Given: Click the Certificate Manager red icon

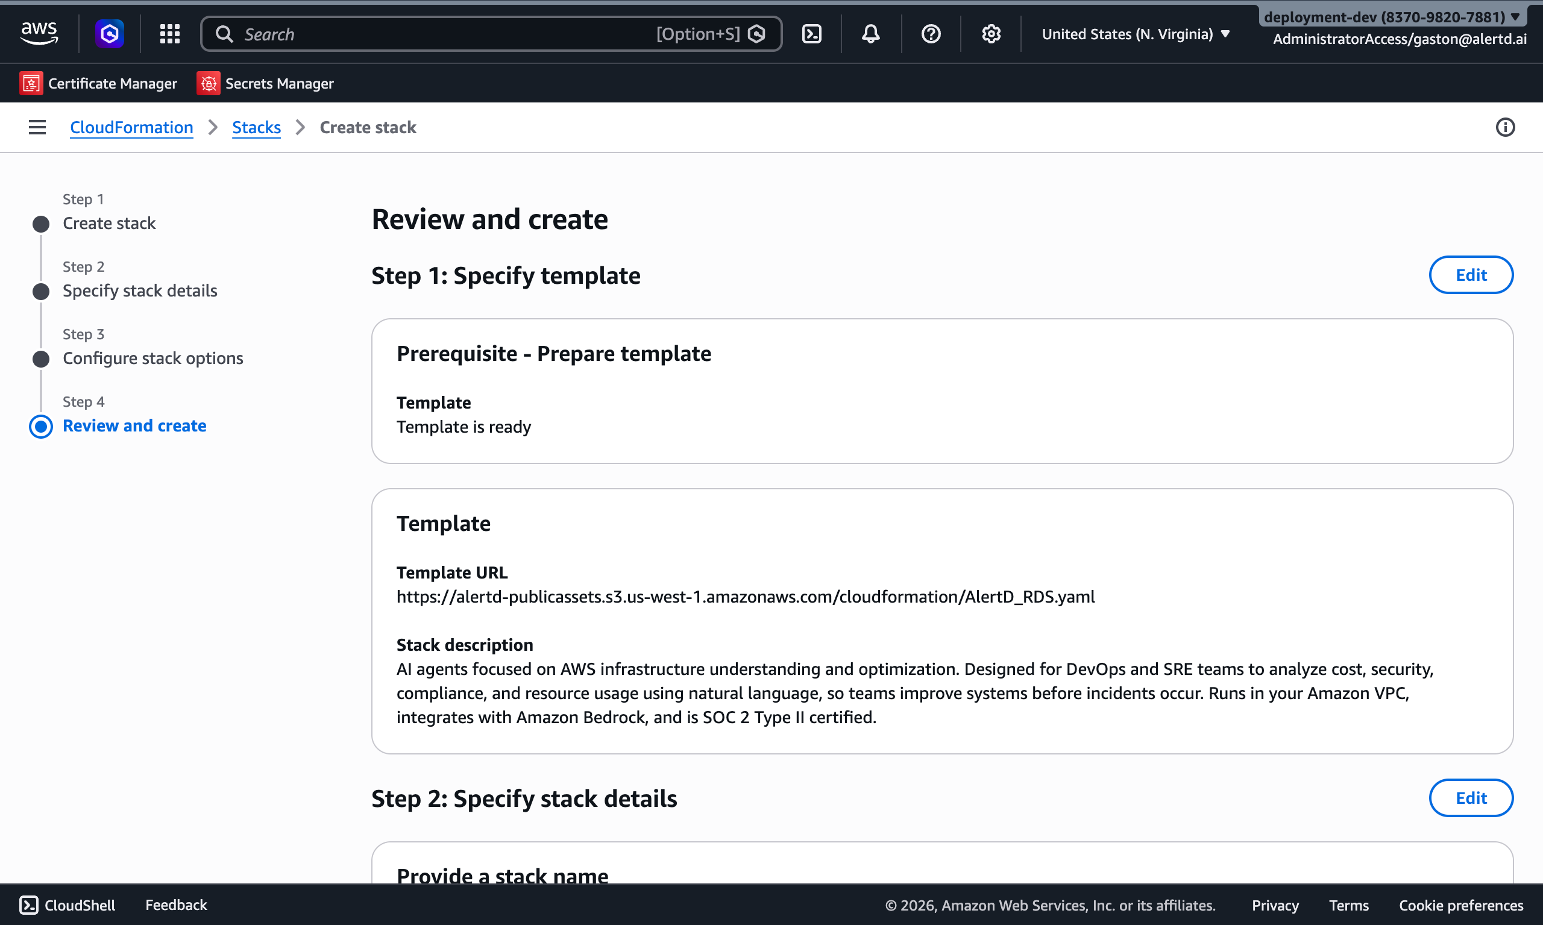Looking at the screenshot, I should point(31,83).
